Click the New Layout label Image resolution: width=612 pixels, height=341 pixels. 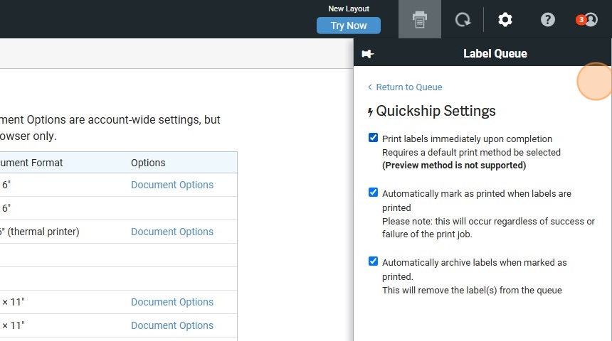[x=349, y=9]
